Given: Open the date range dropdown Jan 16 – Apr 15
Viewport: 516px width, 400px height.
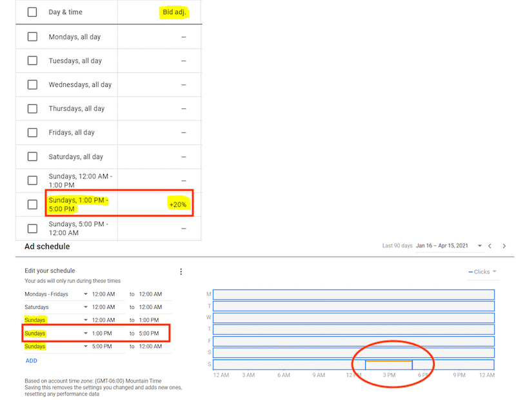Looking at the screenshot, I should 451,246.
